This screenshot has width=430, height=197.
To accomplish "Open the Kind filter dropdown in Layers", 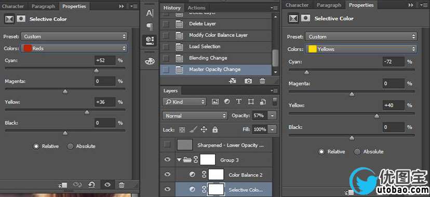I will pos(184,102).
